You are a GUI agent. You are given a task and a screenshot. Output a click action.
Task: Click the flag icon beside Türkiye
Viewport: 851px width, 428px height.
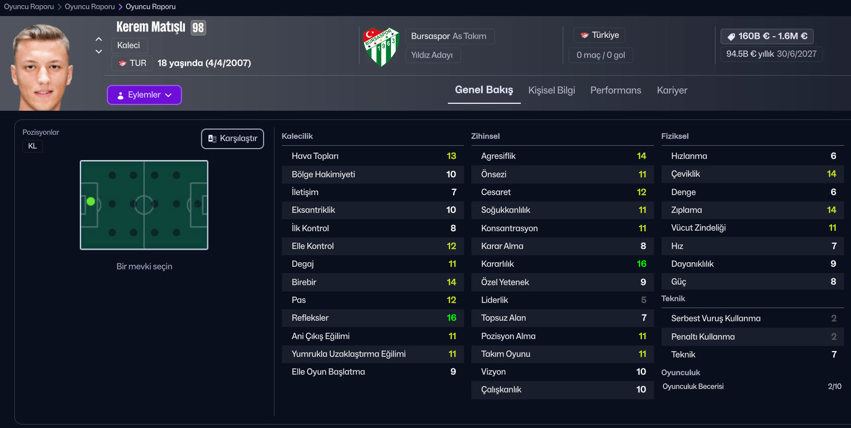[x=585, y=36]
